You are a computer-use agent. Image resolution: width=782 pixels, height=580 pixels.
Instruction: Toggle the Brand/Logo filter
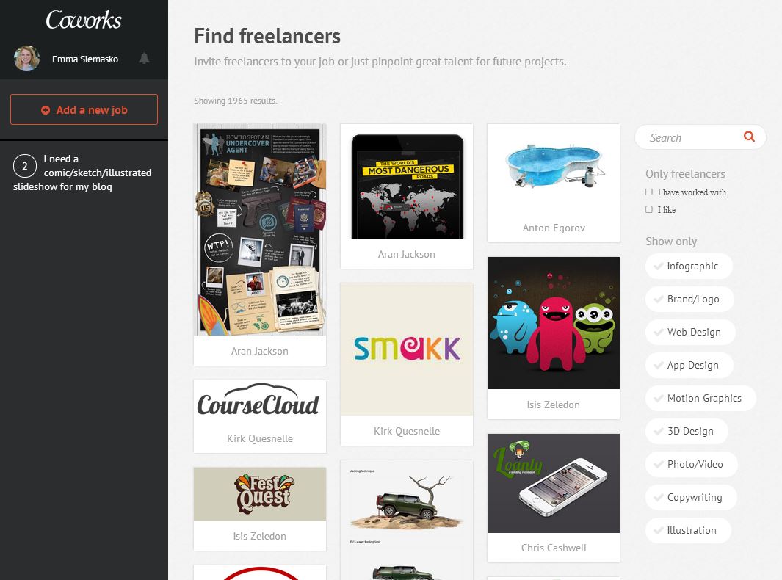(x=689, y=300)
